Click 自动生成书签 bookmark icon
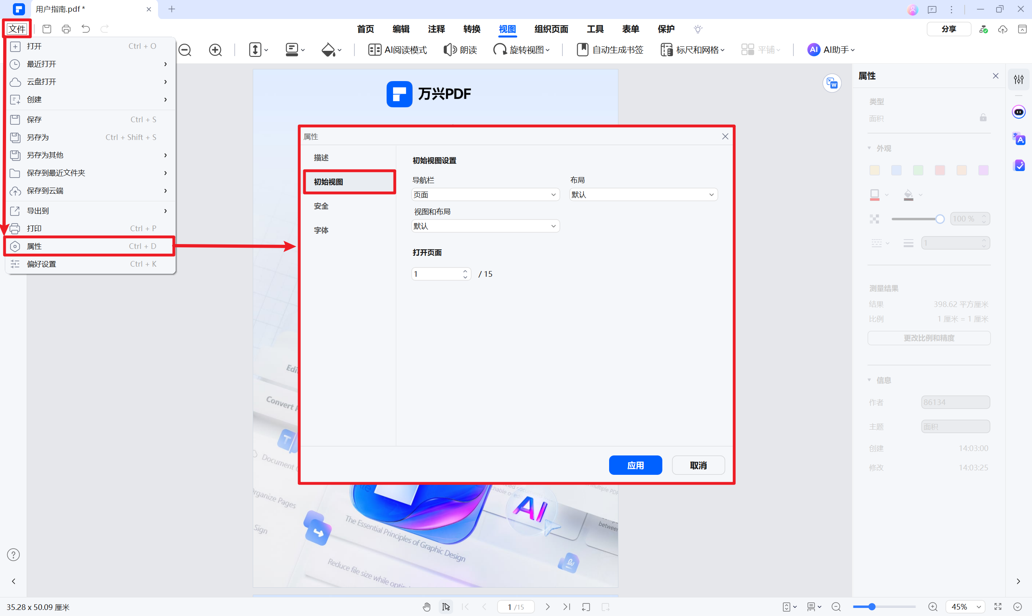 click(x=583, y=50)
